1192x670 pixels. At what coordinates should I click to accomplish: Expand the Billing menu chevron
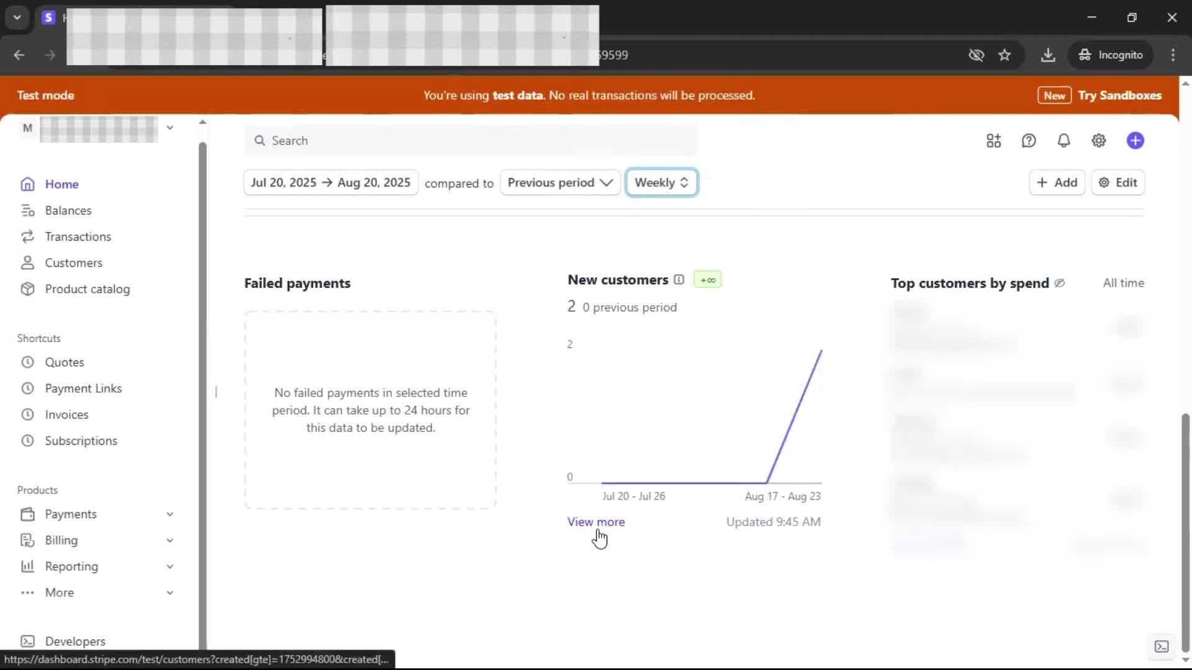[169, 540]
